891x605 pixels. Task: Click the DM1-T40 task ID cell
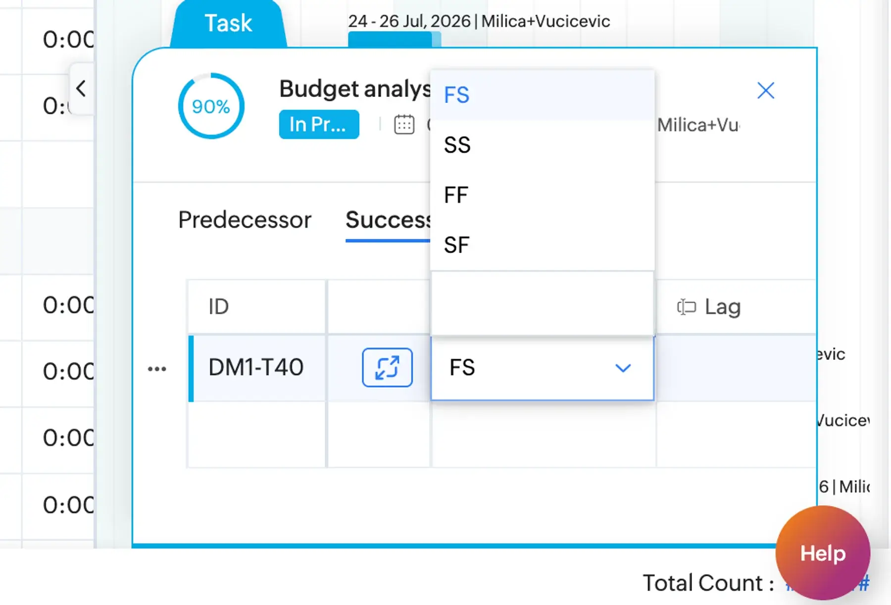257,368
